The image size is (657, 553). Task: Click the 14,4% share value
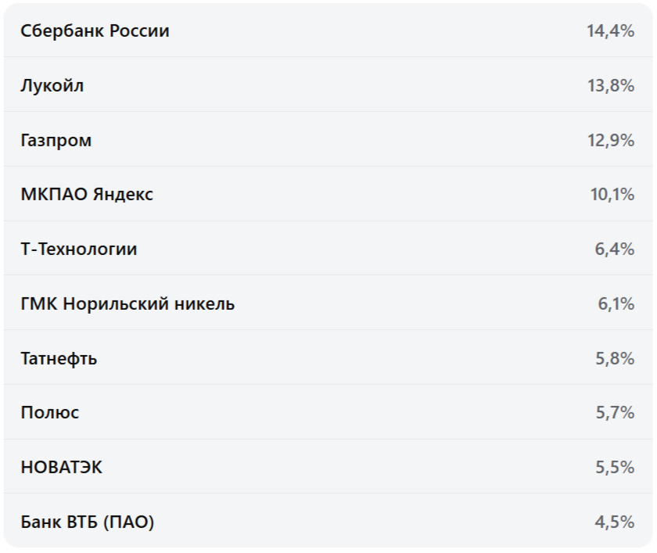(610, 31)
